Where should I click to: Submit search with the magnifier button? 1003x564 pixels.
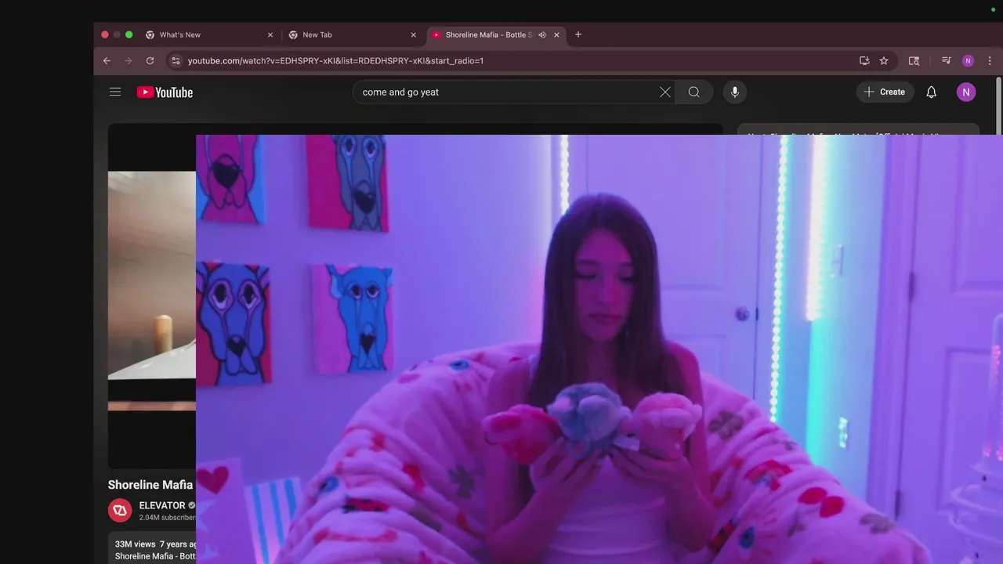(694, 92)
